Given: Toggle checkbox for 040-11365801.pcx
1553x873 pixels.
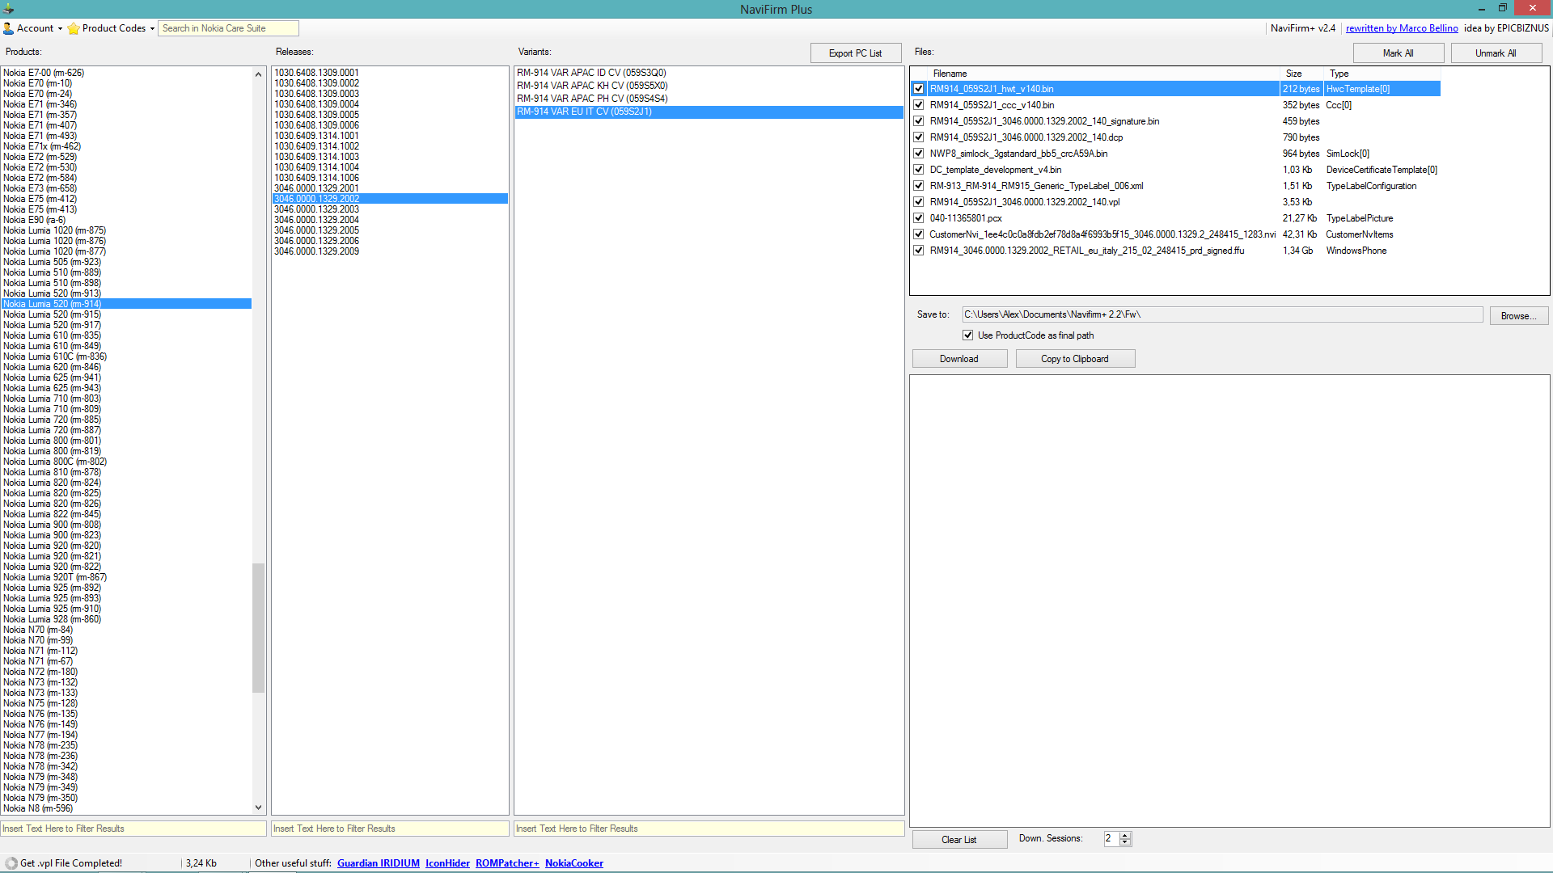Looking at the screenshot, I should (x=918, y=218).
